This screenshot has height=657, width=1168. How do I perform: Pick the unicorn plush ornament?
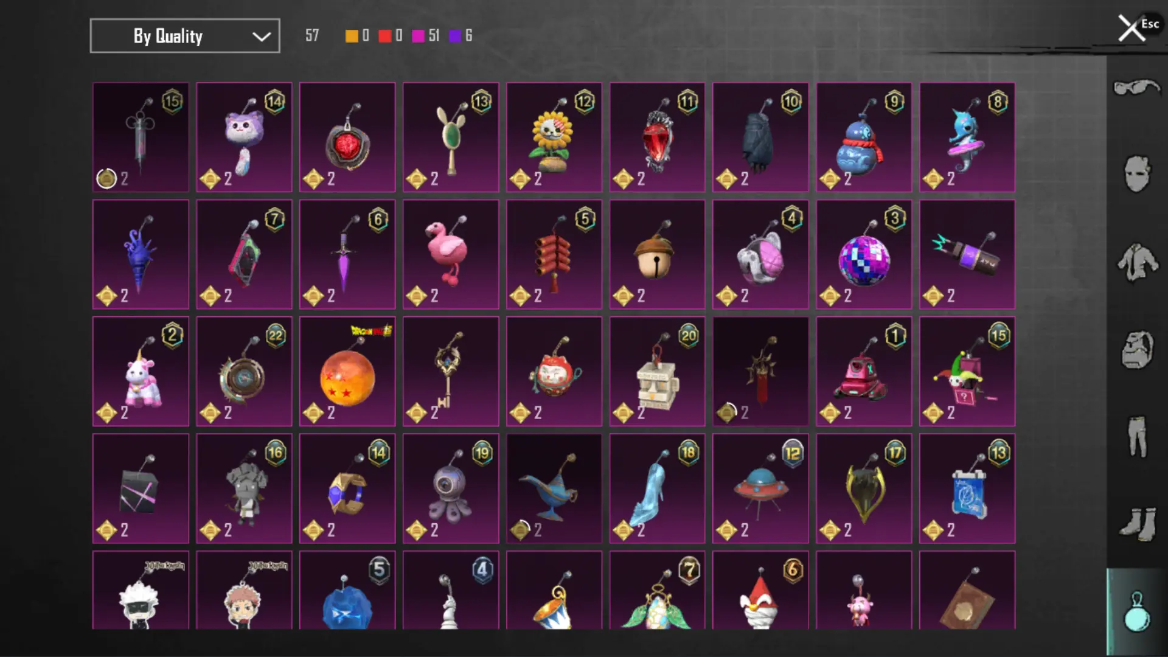tap(141, 371)
